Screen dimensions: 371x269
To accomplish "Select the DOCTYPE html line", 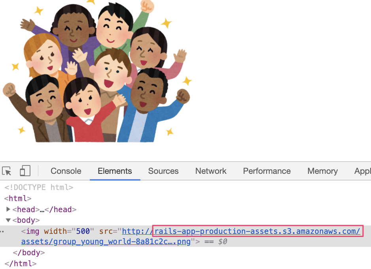I will pyautogui.click(x=39, y=188).
